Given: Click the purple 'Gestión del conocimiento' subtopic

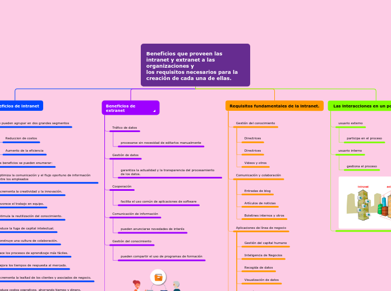Looking at the screenshot, I should click(x=132, y=241).
